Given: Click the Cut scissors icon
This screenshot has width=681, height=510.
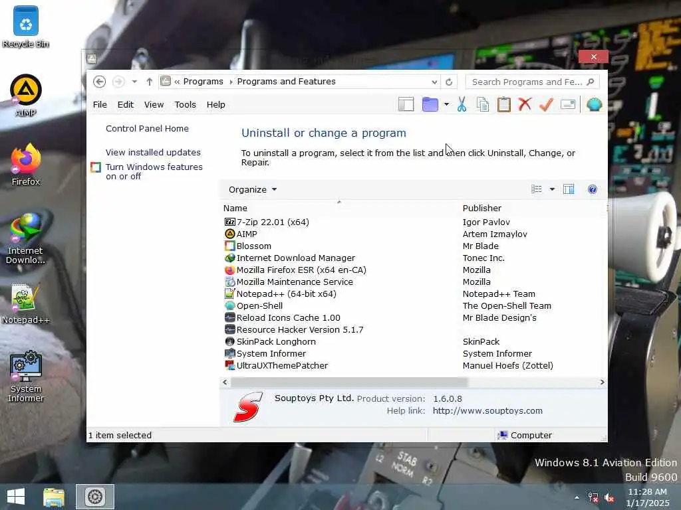Looking at the screenshot, I should pyautogui.click(x=462, y=104).
